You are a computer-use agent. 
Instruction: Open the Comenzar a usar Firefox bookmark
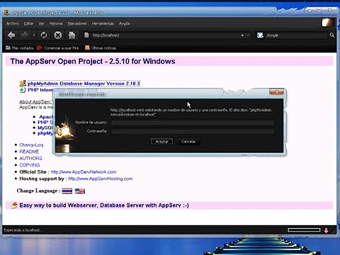tap(59, 48)
